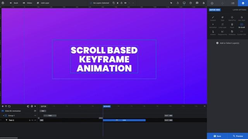Screen dimensions: 248x139
Task: Close the timeline panel
Action: pos(205,107)
